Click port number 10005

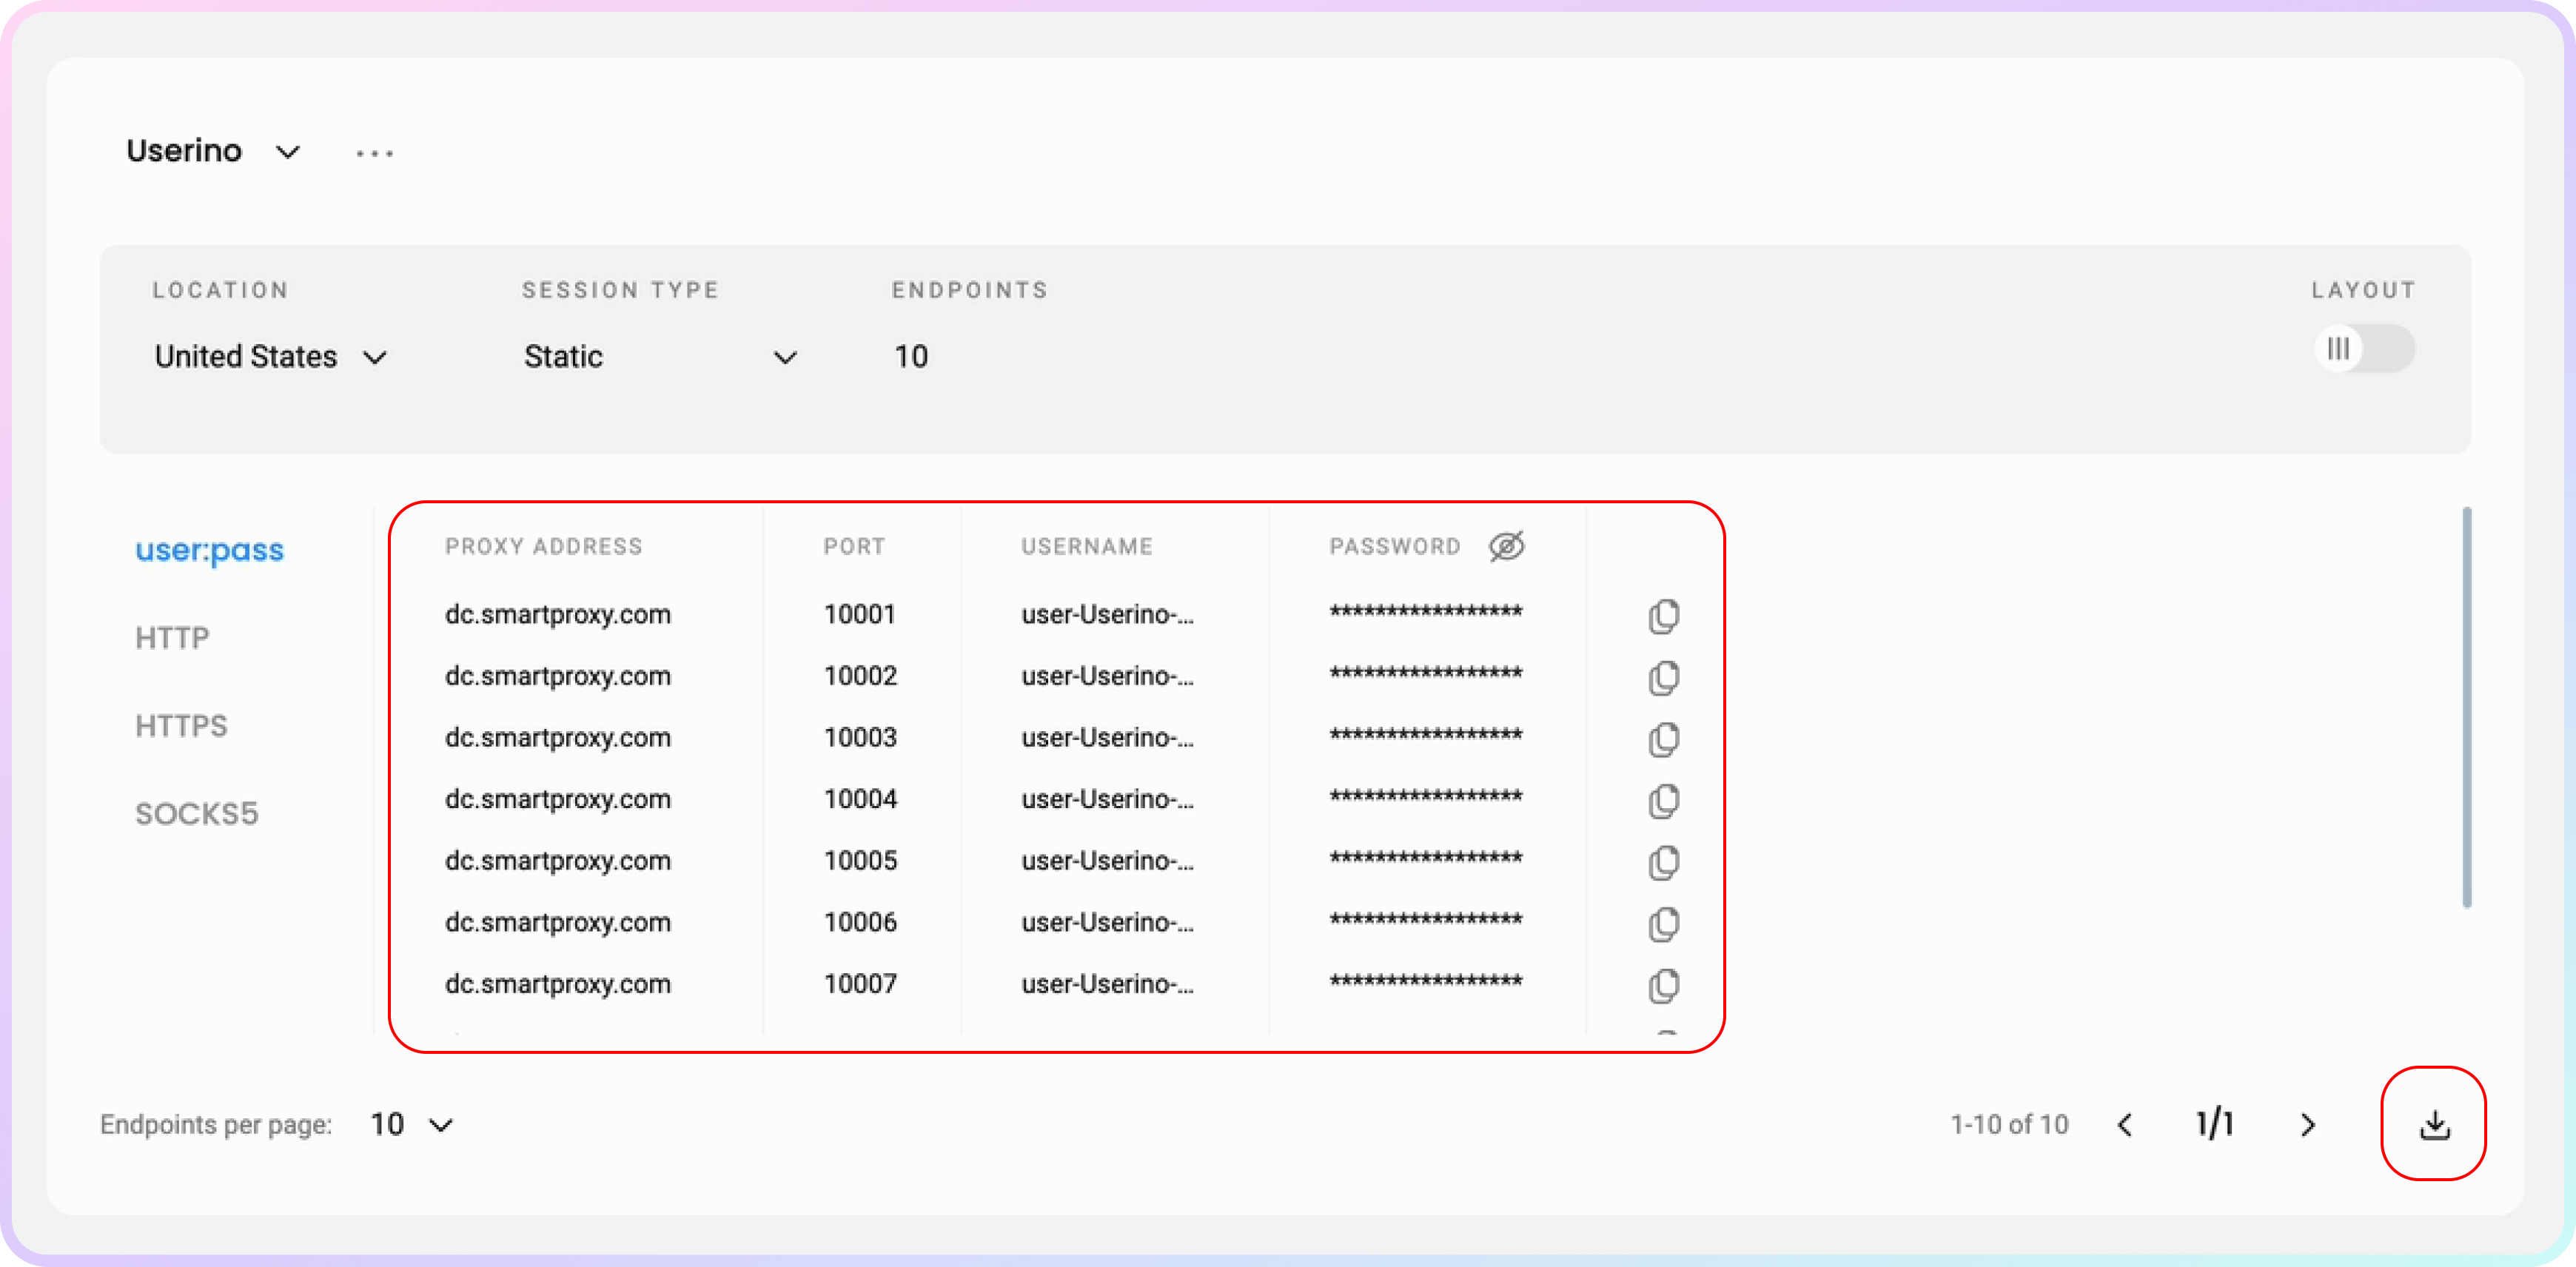(860, 861)
